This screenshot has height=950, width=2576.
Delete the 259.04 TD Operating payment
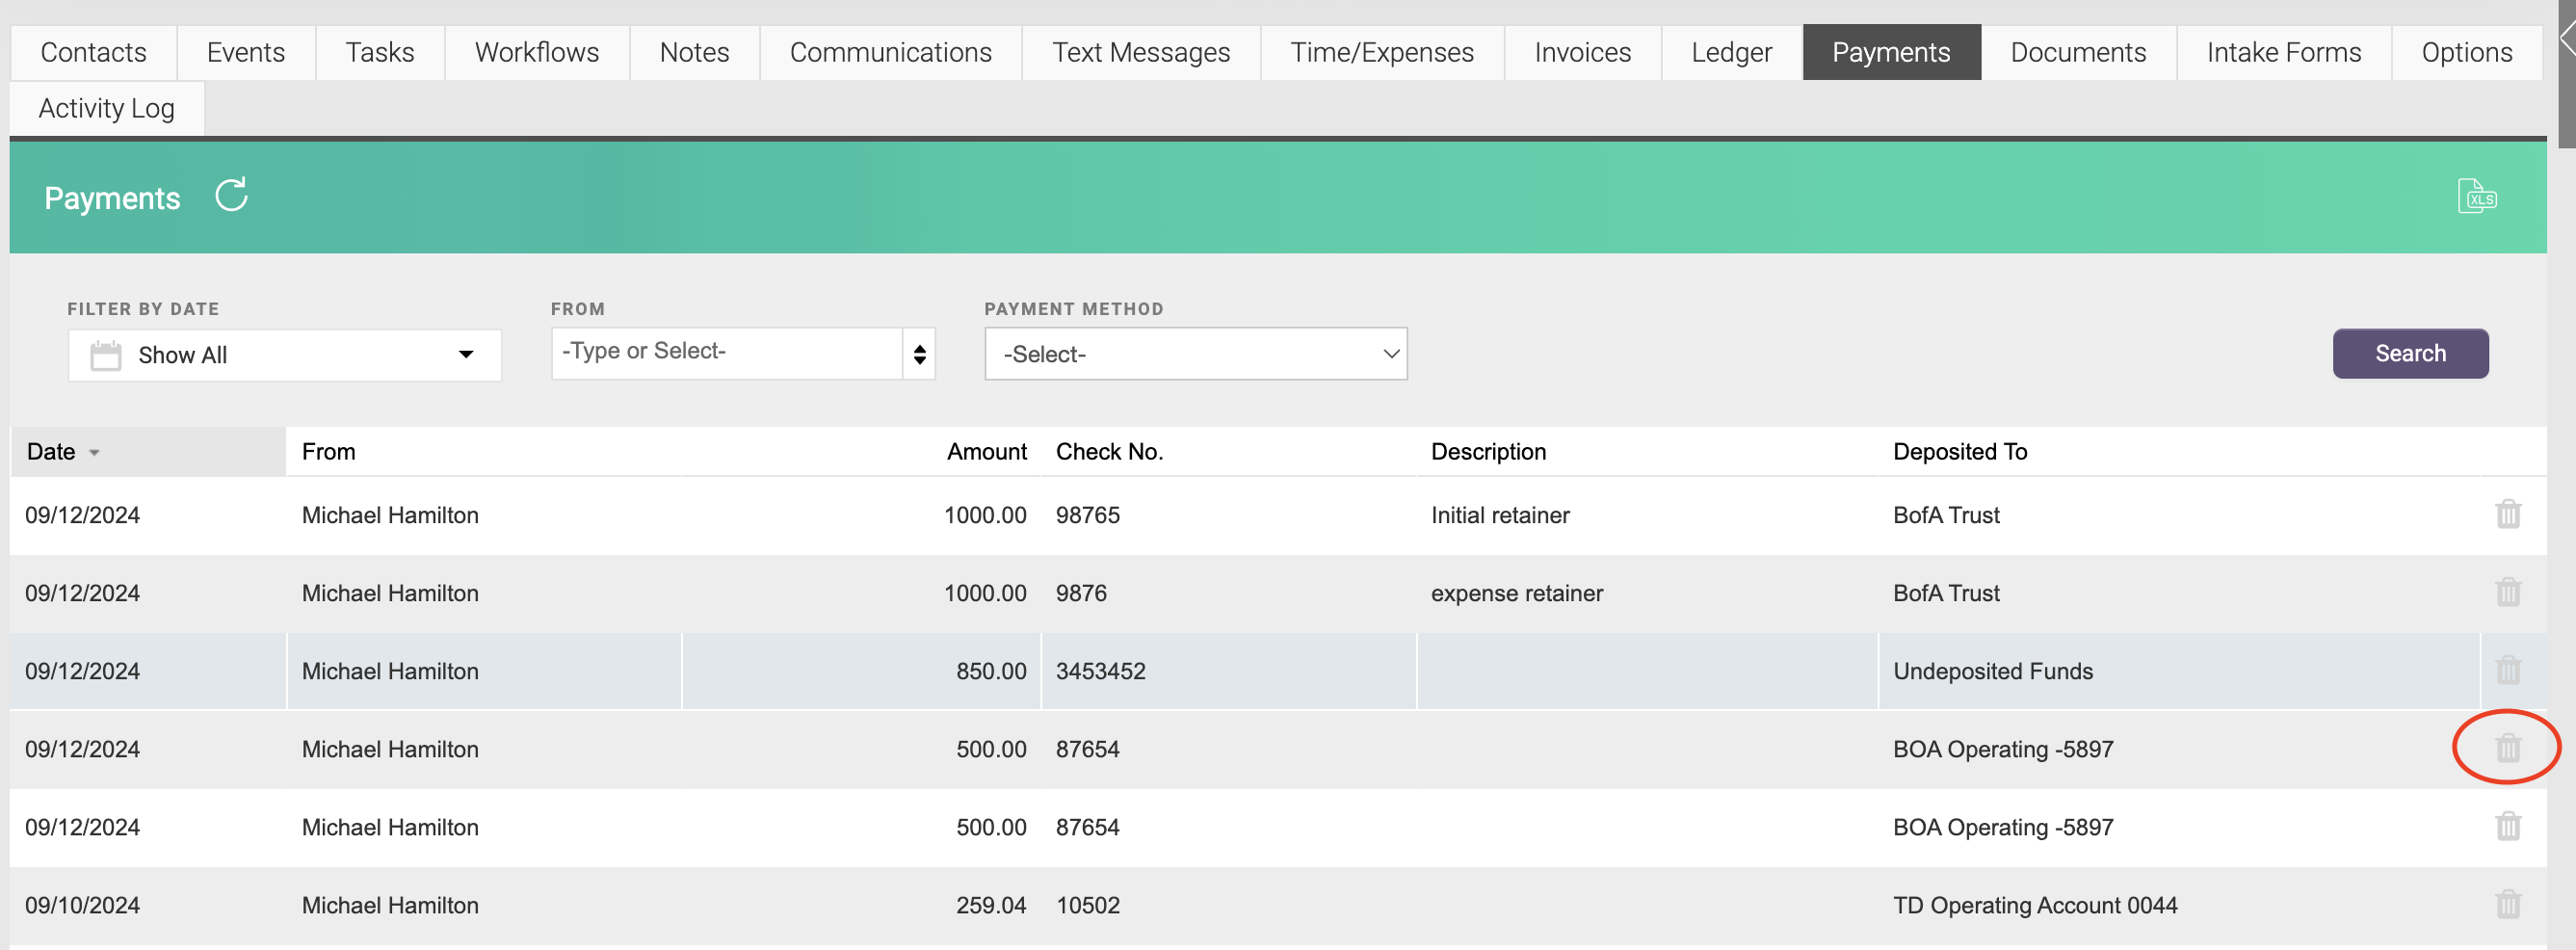tap(2507, 904)
